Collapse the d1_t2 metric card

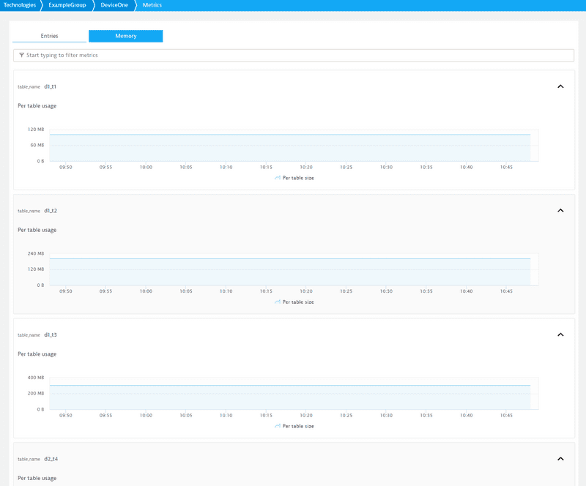[x=560, y=210]
